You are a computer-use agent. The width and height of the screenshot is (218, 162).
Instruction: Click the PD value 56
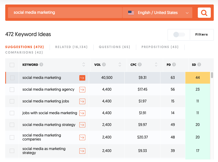point(173,89)
